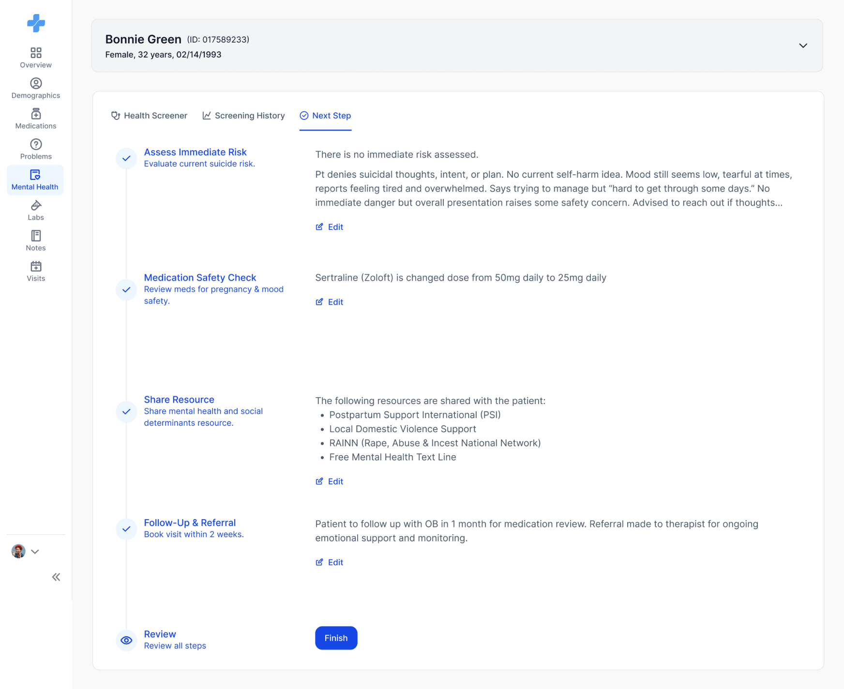
Task: Open the Share Resource step title
Action: pyautogui.click(x=179, y=400)
